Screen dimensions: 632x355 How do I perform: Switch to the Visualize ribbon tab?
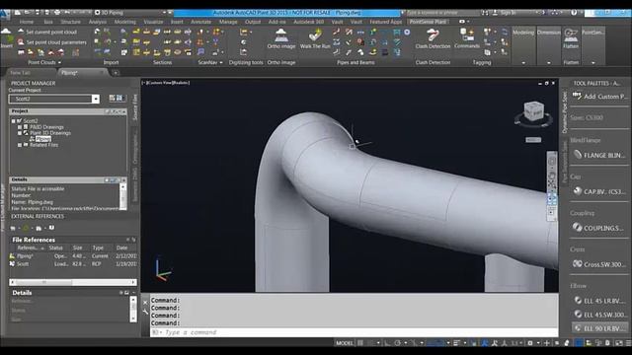(153, 22)
